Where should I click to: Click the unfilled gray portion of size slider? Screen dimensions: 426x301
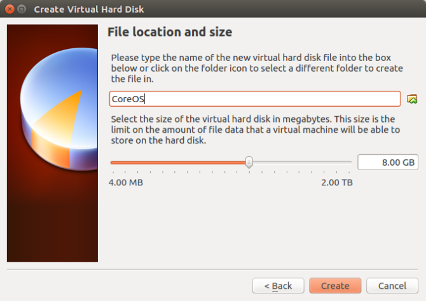point(300,162)
